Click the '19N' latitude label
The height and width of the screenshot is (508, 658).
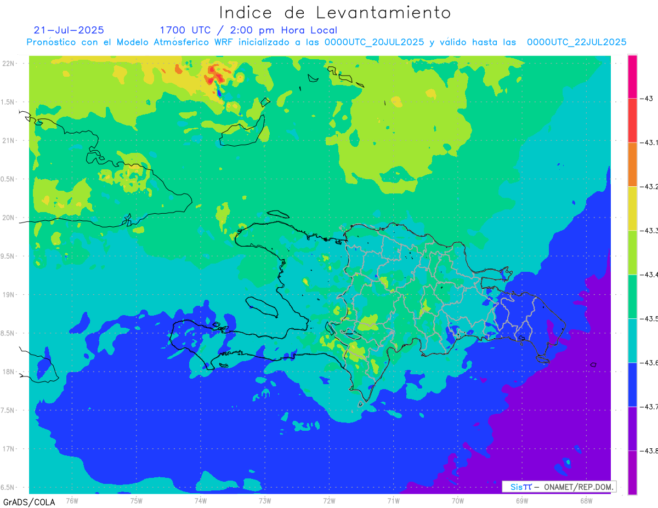click(9, 294)
